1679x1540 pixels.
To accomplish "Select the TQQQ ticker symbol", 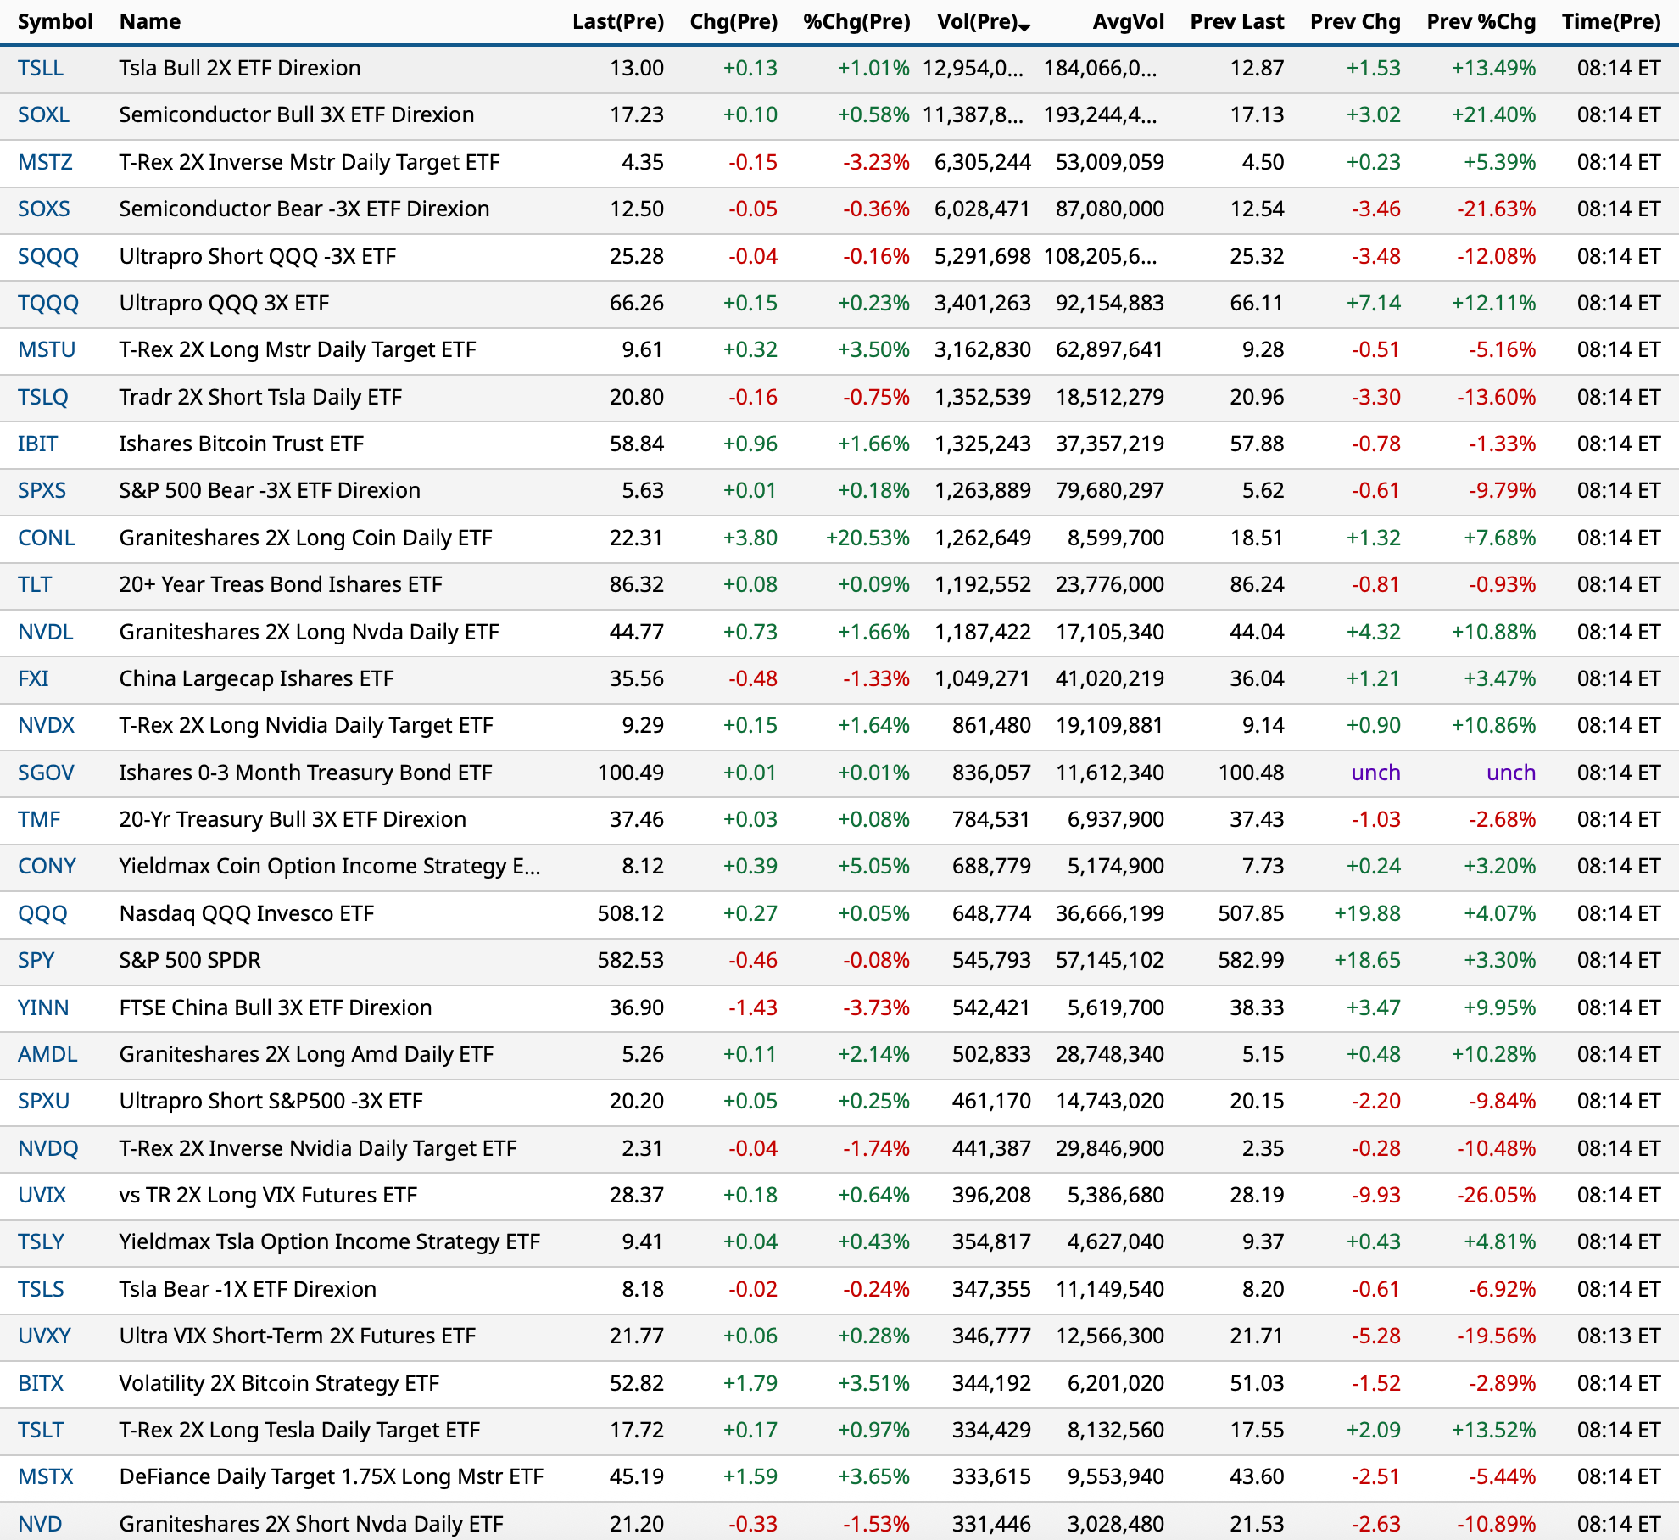I will click(48, 303).
